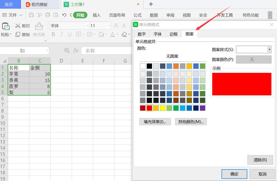The image size is (277, 181).
Task: Click the eraser clear-format icon
Action: [x=124, y=34]
